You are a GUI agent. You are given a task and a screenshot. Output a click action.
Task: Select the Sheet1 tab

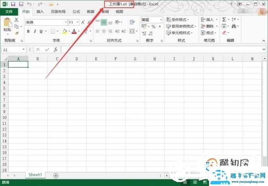coord(35,175)
